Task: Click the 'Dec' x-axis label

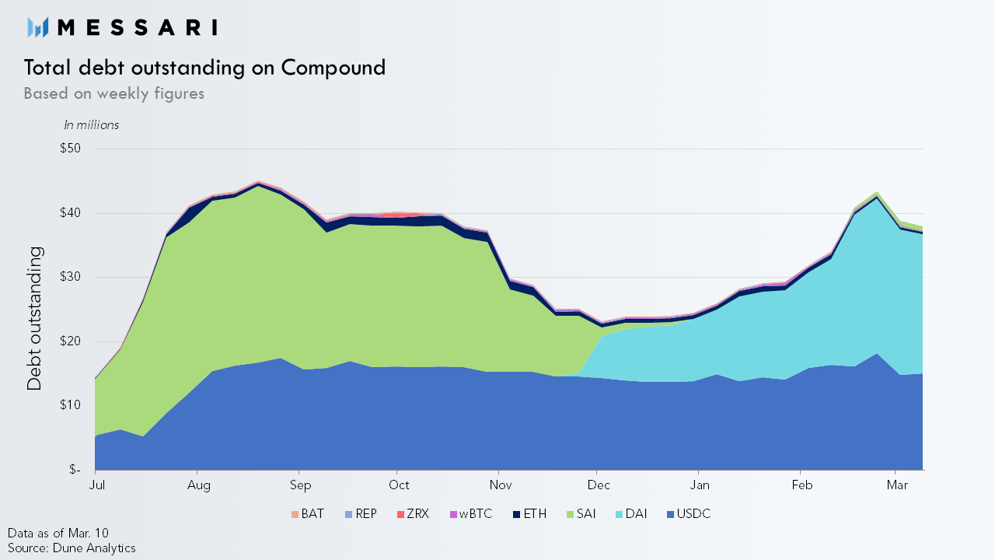Action: click(x=599, y=485)
